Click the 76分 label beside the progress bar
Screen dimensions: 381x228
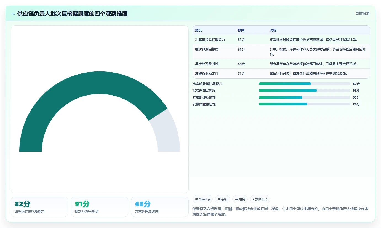356,104
